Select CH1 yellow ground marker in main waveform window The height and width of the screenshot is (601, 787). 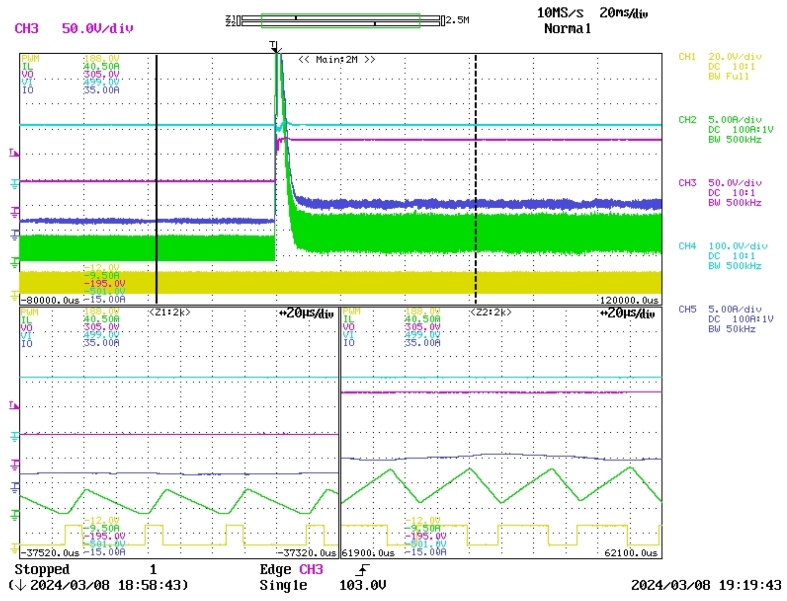click(x=14, y=295)
